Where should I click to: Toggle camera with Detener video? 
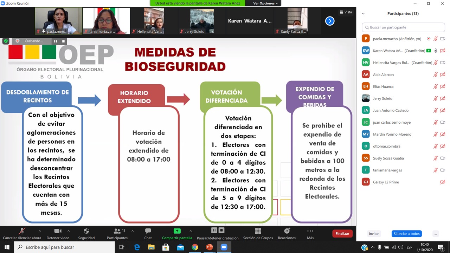pyautogui.click(x=58, y=231)
